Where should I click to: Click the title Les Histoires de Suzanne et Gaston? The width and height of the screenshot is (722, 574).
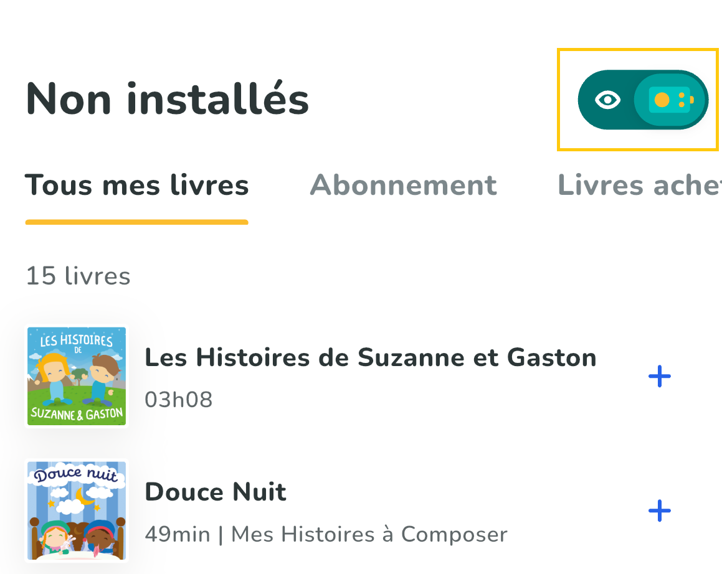point(371,357)
